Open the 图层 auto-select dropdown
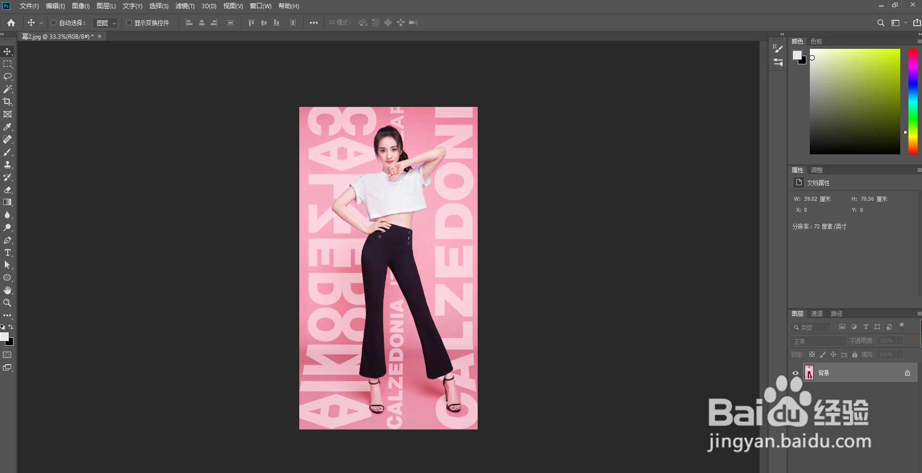 coord(105,23)
